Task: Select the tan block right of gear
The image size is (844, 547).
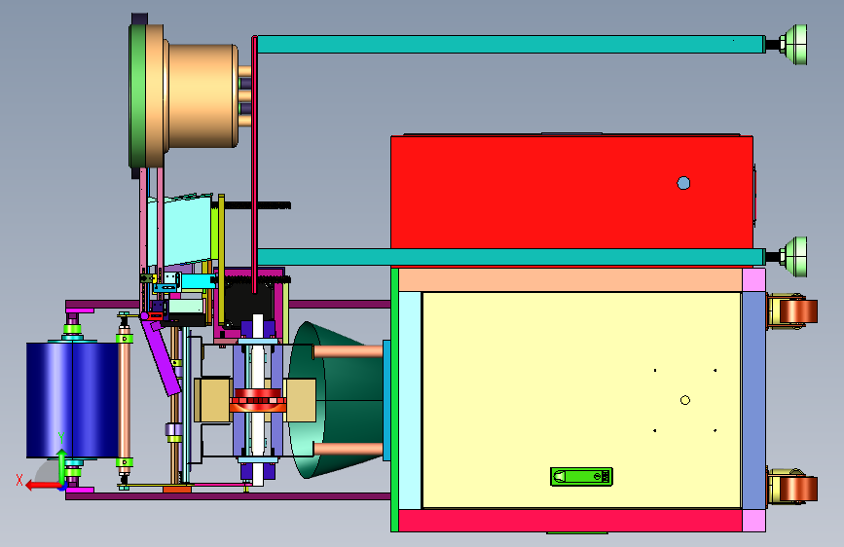Action: (301, 400)
